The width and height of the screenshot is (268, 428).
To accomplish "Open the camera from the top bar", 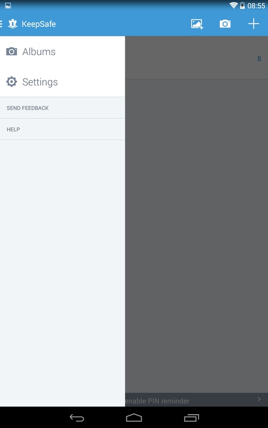I will click(x=225, y=24).
